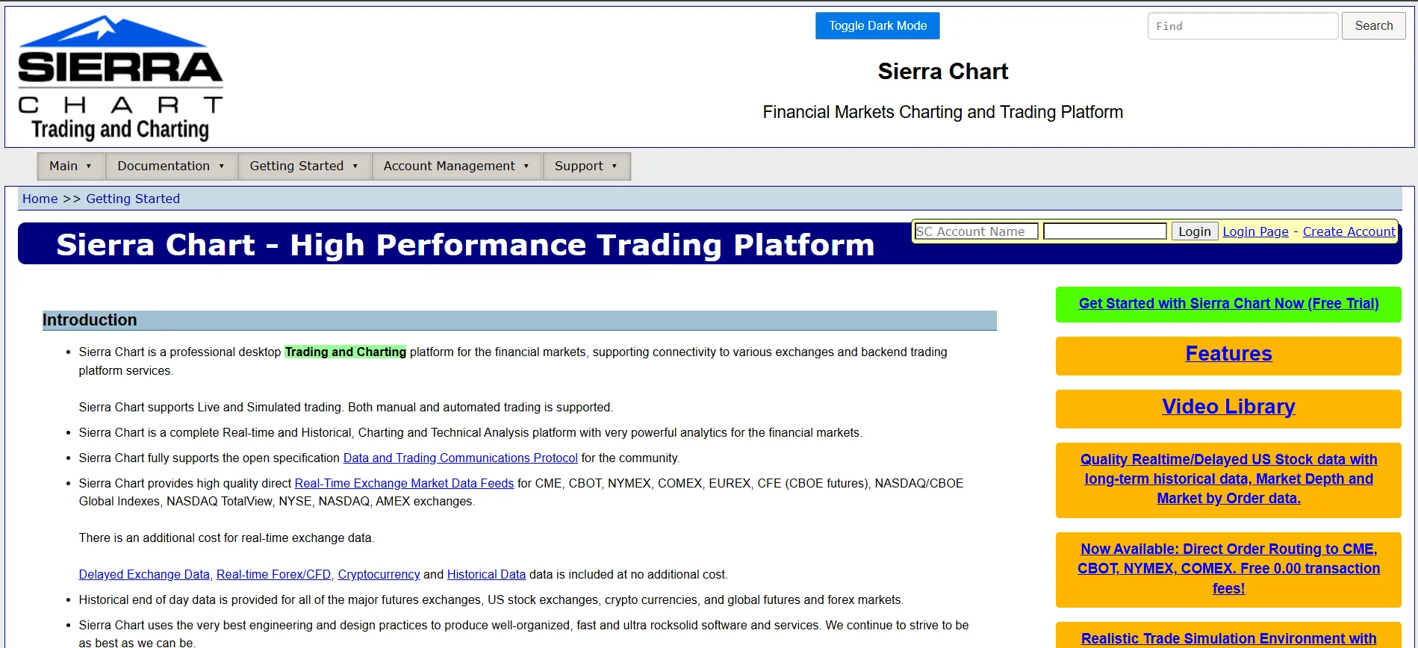The height and width of the screenshot is (648, 1418).
Task: Open the Login Page link
Action: 1255,231
